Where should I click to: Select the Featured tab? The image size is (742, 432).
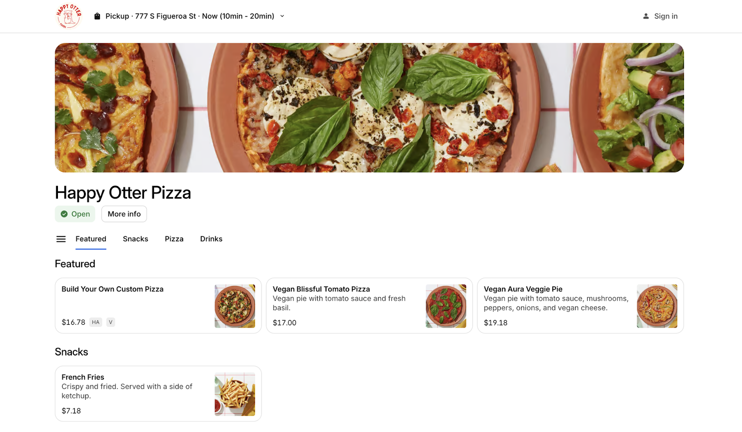[91, 239]
